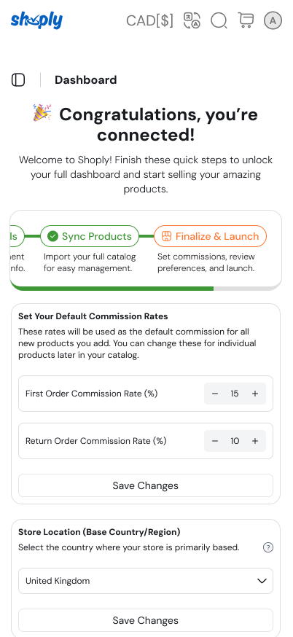Open the store location help question mark icon

tap(267, 547)
